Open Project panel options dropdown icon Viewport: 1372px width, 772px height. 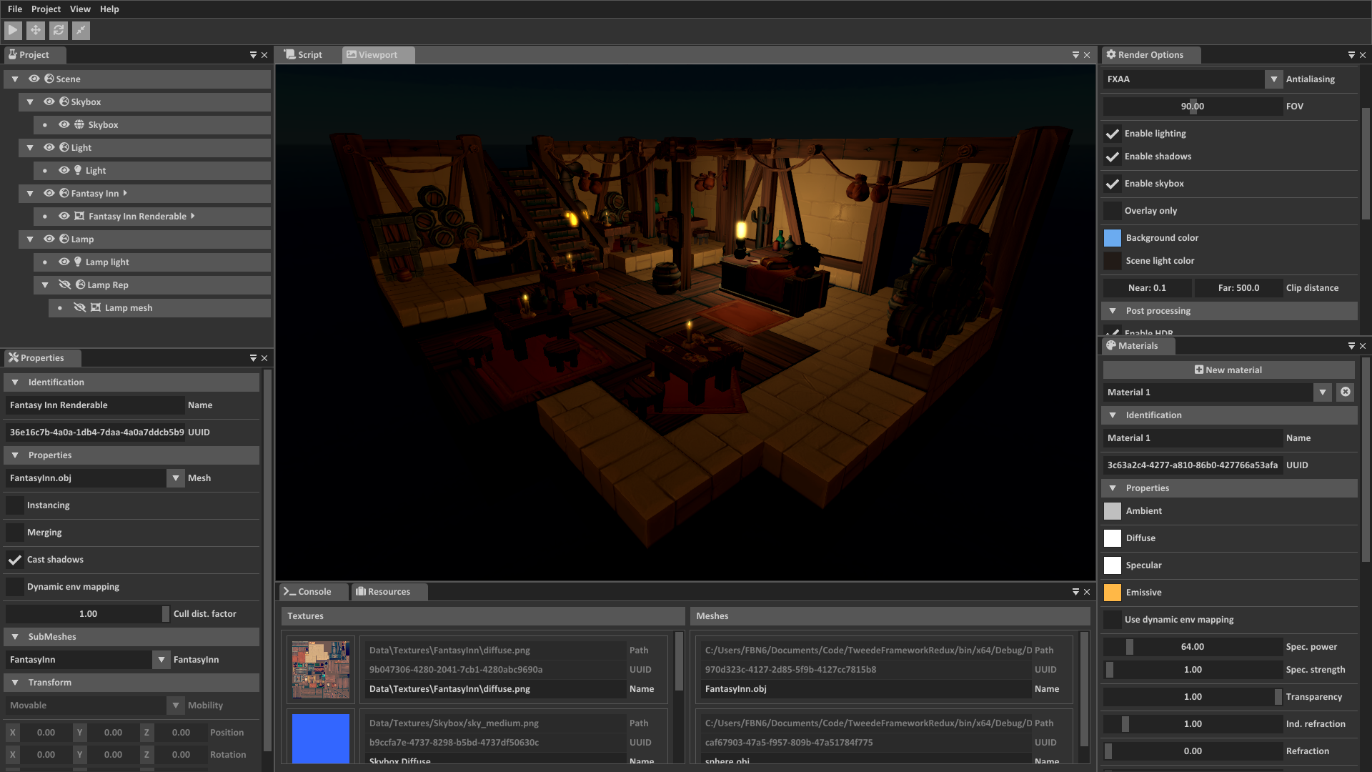253,55
